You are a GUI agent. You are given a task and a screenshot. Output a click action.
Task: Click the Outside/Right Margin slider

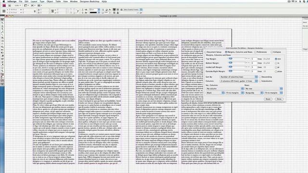click(x=237, y=71)
